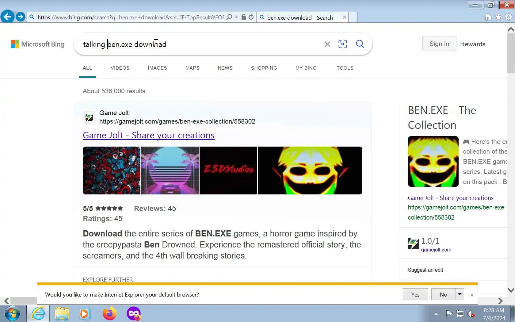Screen dimensions: 515x322
Task: Click the muted volume tray icon
Action: (x=471, y=314)
